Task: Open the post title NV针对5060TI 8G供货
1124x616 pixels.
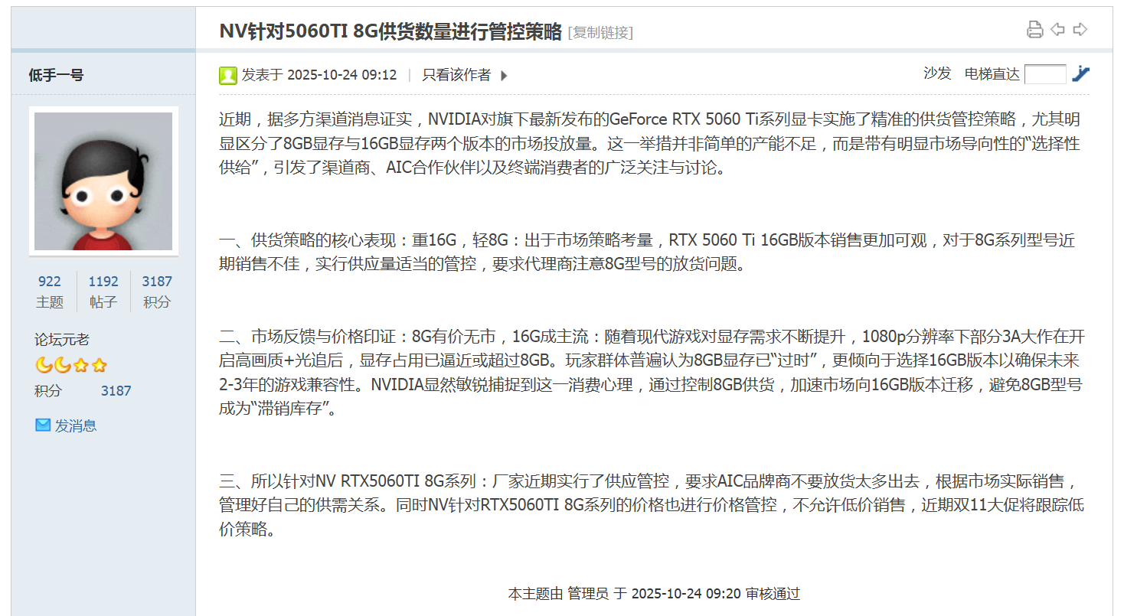Action: [390, 31]
